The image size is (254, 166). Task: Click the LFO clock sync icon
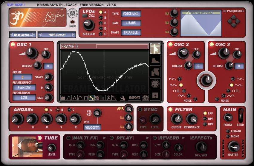(91, 16)
